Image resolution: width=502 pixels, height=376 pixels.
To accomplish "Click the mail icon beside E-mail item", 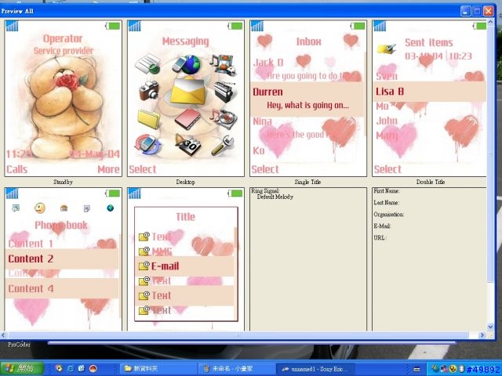I will click(144, 266).
